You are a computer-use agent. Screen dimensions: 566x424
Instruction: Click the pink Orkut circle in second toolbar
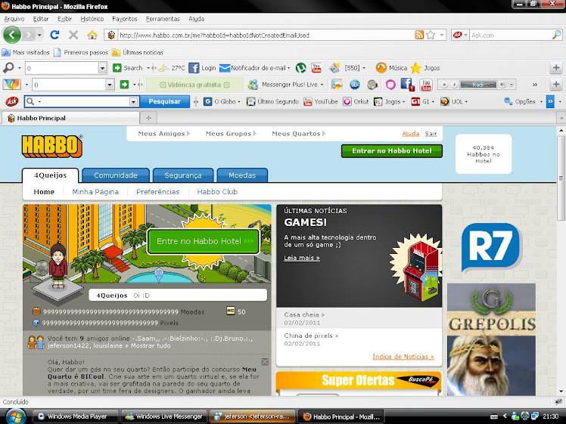pyautogui.click(x=390, y=85)
